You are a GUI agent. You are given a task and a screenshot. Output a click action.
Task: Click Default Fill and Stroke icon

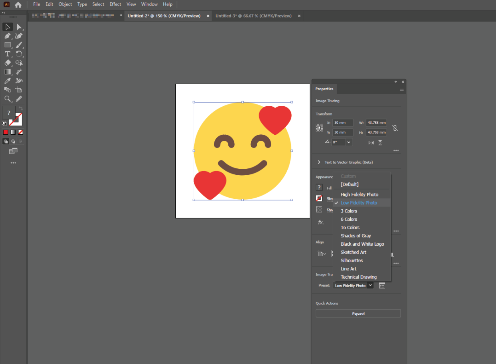[4, 123]
